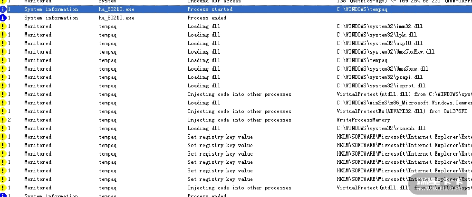Click the ha_80210.exe name in selected row

click(116, 9)
